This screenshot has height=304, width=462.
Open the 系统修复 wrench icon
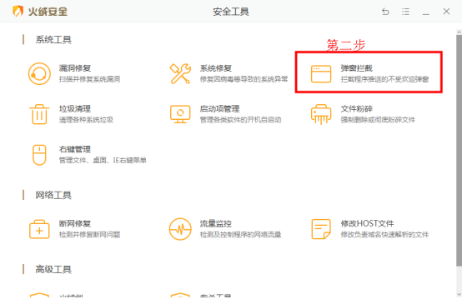tap(180, 73)
